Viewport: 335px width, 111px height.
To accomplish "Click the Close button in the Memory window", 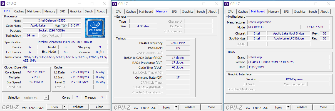I will pyautogui.click(x=211, y=107).
